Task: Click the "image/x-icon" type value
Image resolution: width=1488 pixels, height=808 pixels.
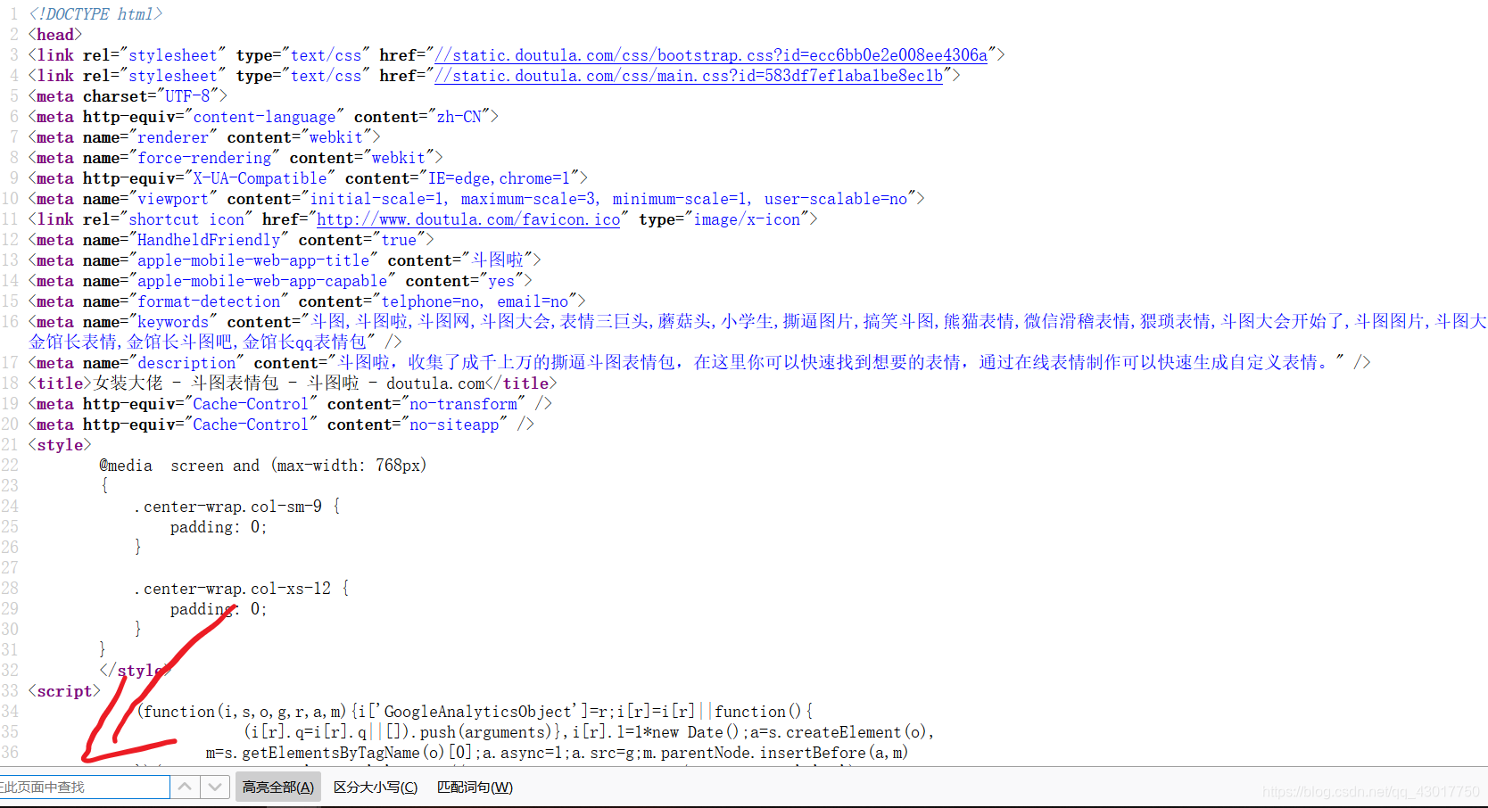Action: point(747,219)
